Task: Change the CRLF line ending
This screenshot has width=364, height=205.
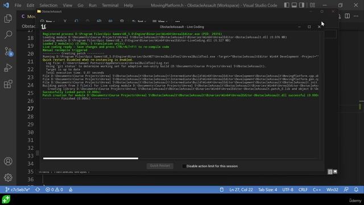Action: tap(303, 190)
